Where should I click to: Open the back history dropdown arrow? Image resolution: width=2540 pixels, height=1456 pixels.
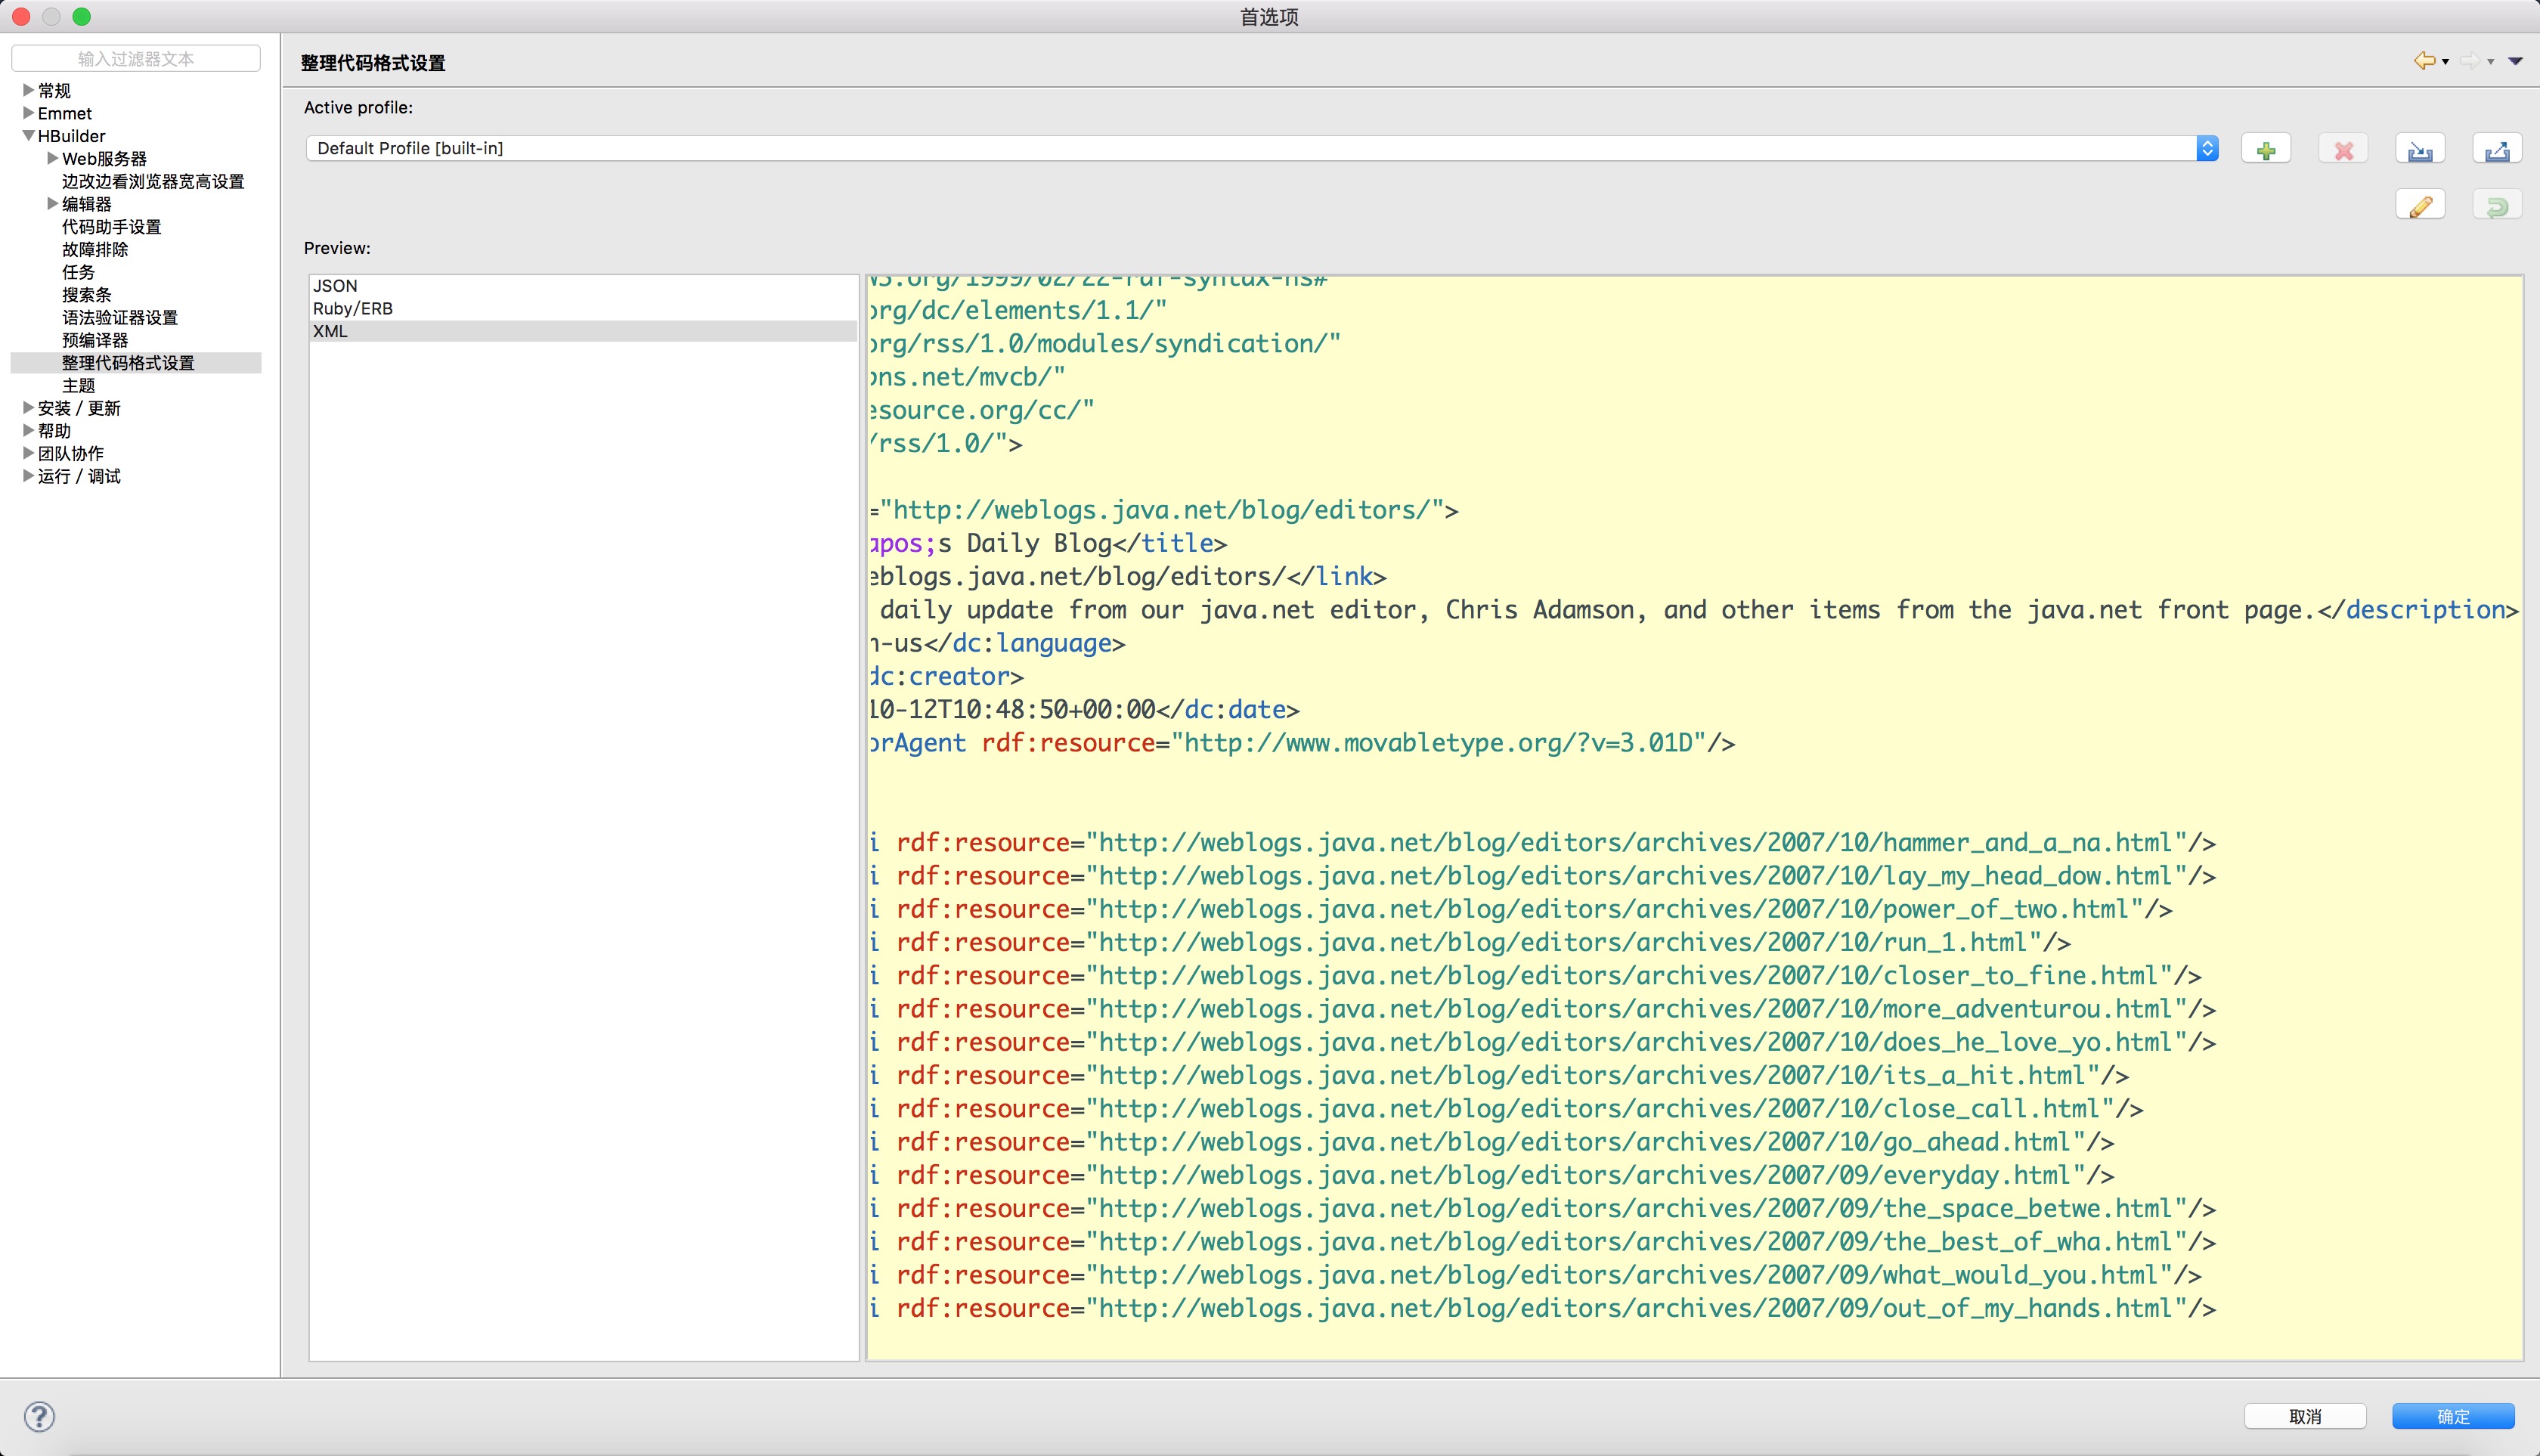[x=2445, y=62]
